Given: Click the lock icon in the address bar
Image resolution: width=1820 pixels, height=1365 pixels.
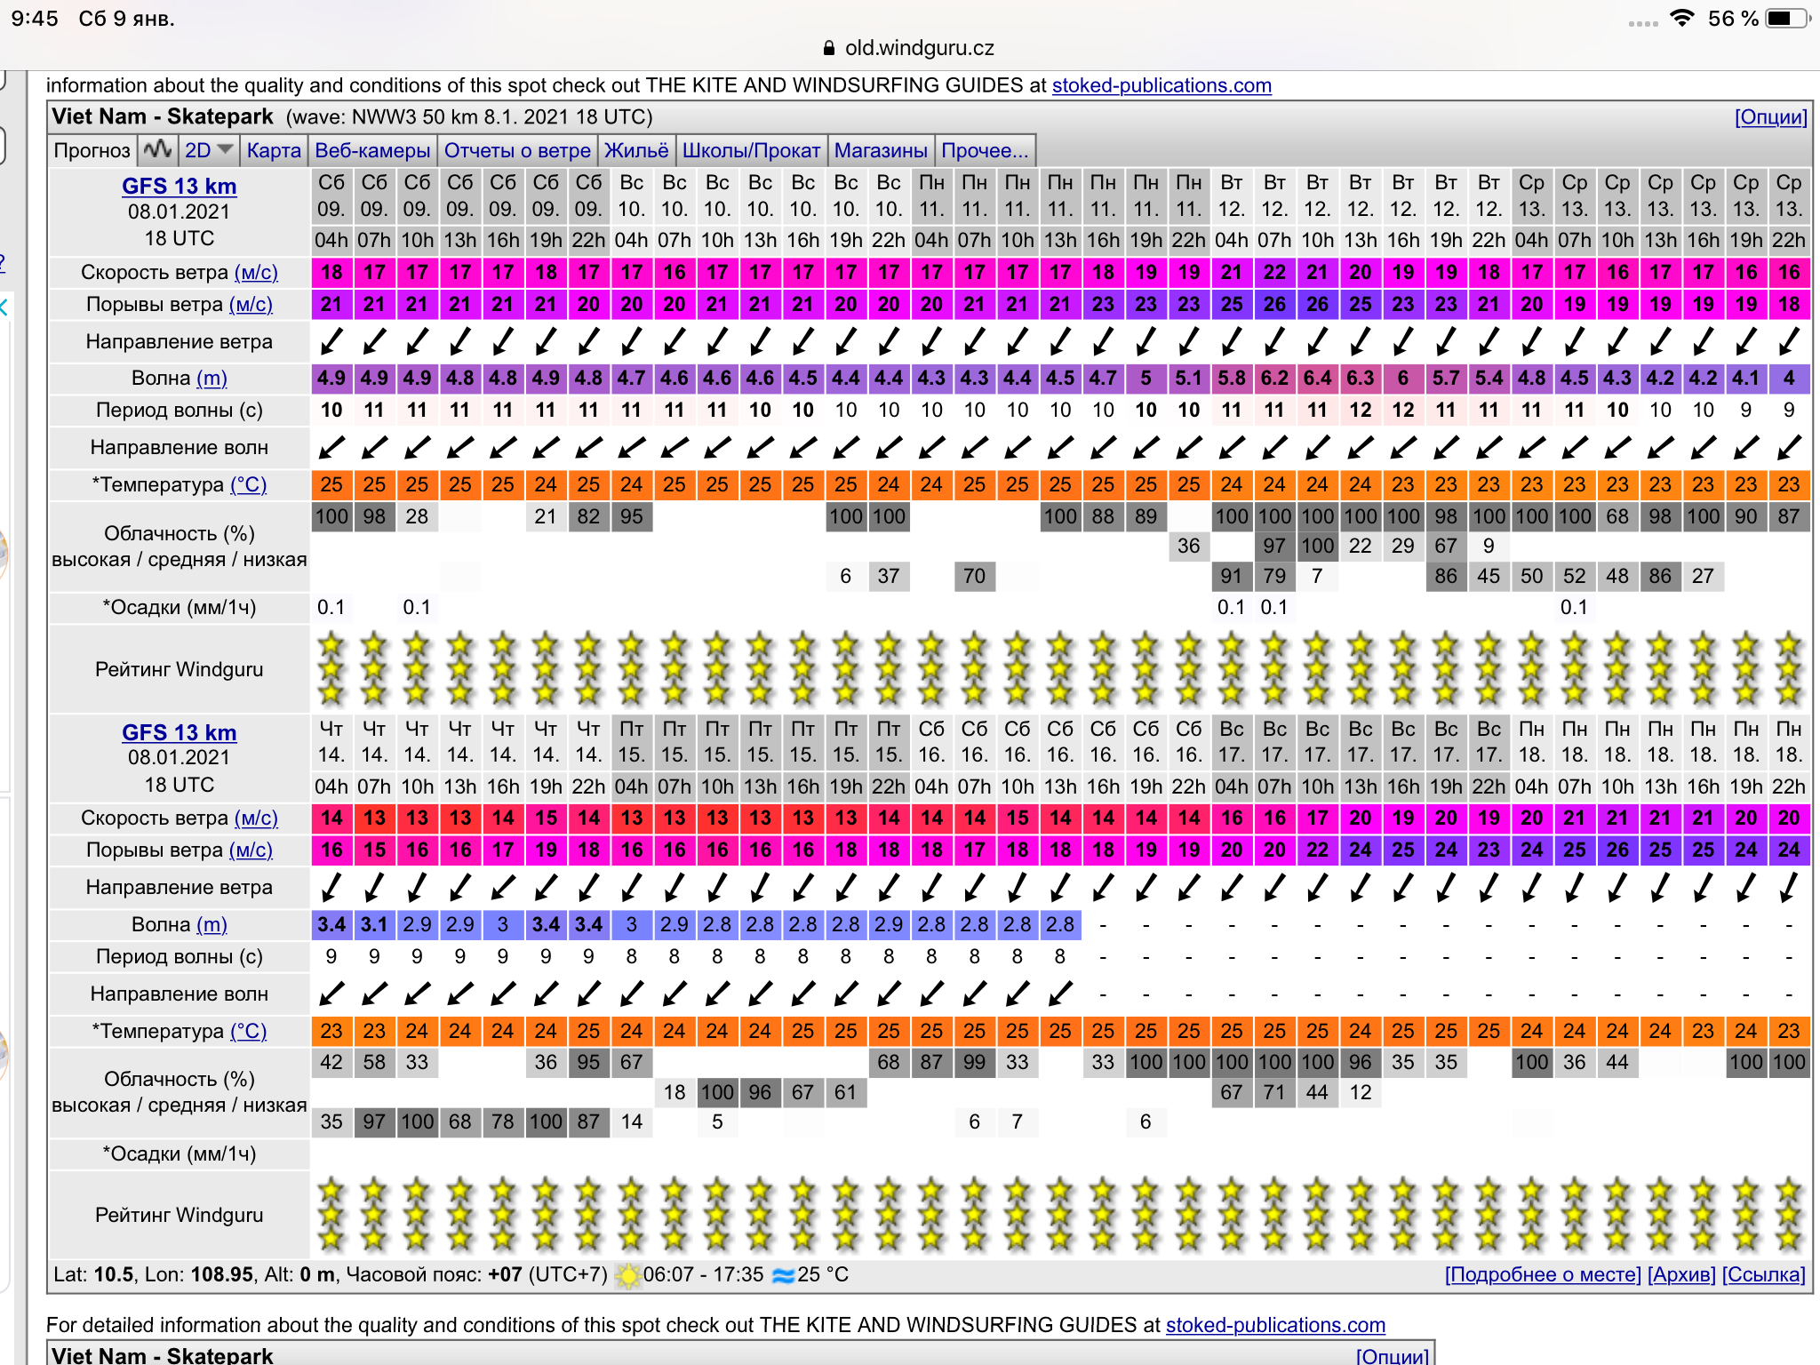Looking at the screenshot, I should [828, 48].
